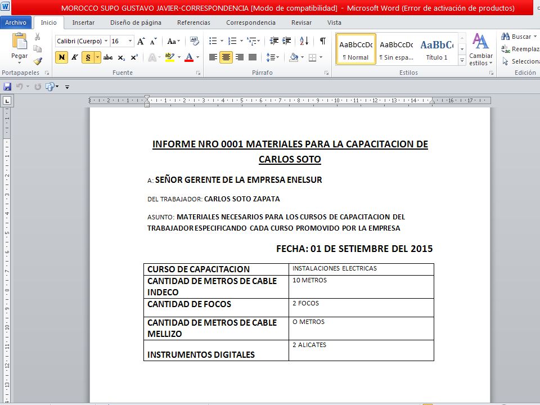Open the multilevel list dropdown
540x405 pixels.
258,41
